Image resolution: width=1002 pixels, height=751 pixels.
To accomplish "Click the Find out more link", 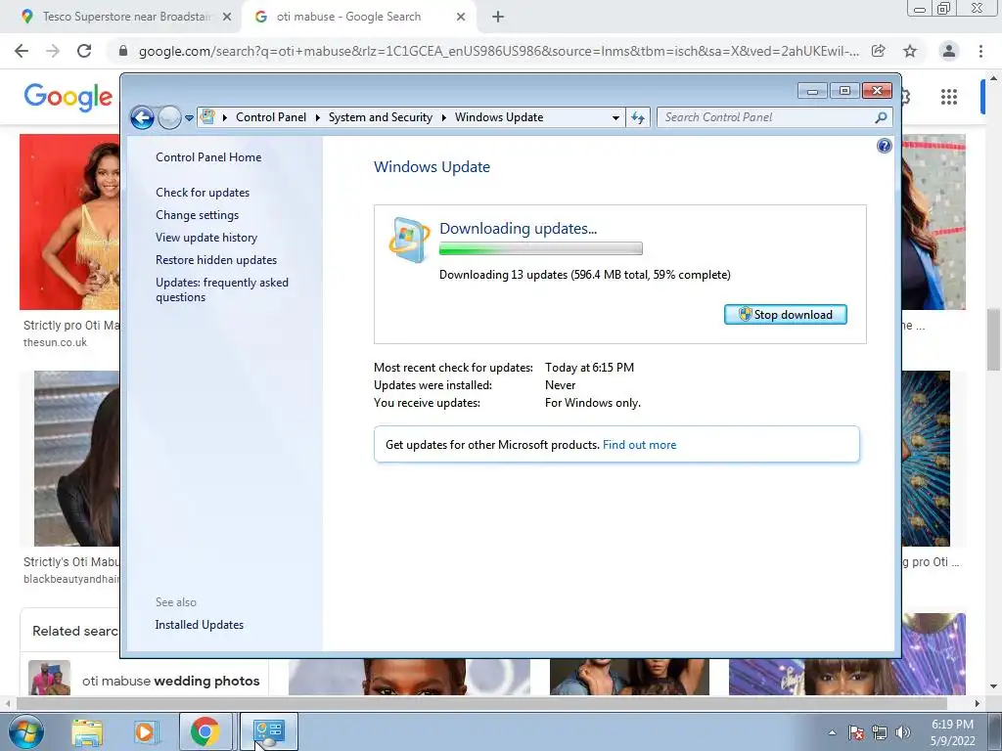I will [639, 445].
